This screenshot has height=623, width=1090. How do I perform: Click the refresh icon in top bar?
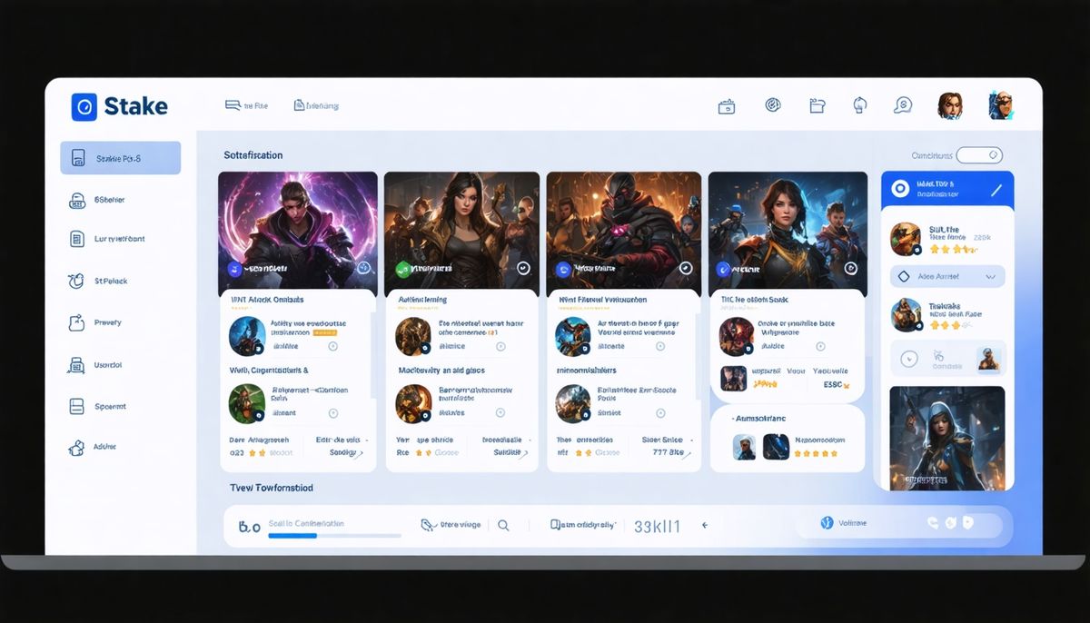860,105
